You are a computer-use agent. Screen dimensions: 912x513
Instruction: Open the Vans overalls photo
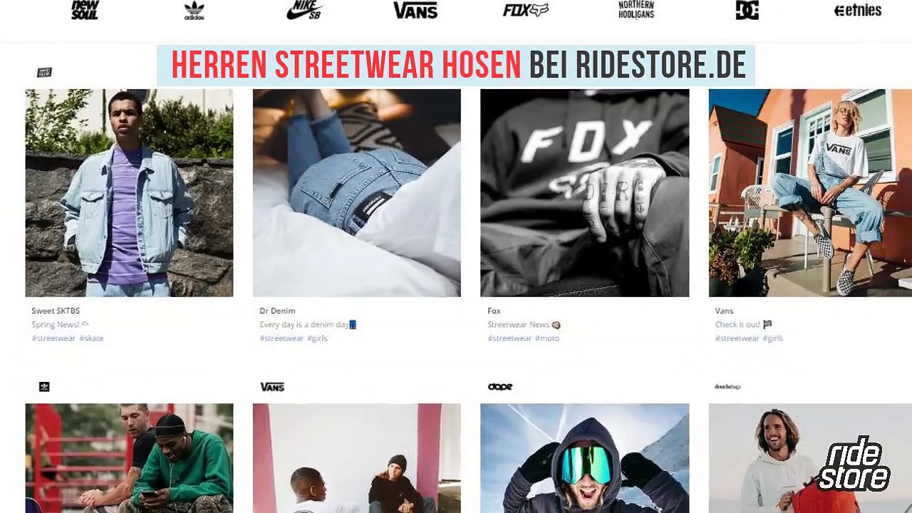click(x=810, y=192)
